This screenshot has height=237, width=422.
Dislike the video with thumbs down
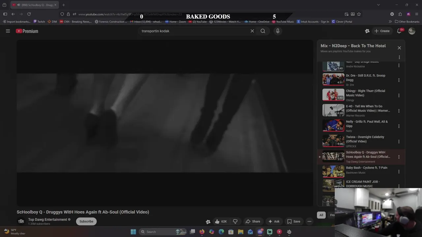[x=235, y=222]
